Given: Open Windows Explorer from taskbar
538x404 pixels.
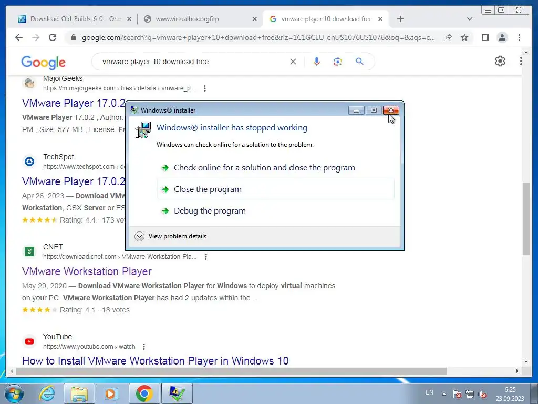Looking at the screenshot, I should tap(79, 393).
